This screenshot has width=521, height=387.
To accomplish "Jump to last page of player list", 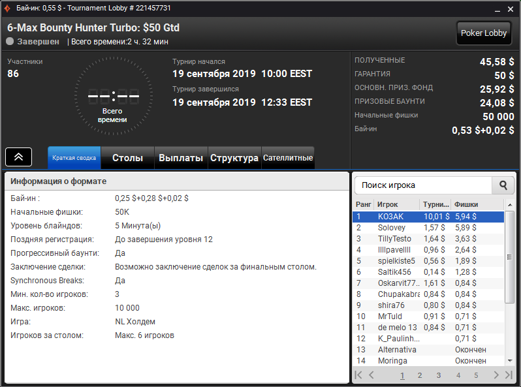I will tap(509, 375).
